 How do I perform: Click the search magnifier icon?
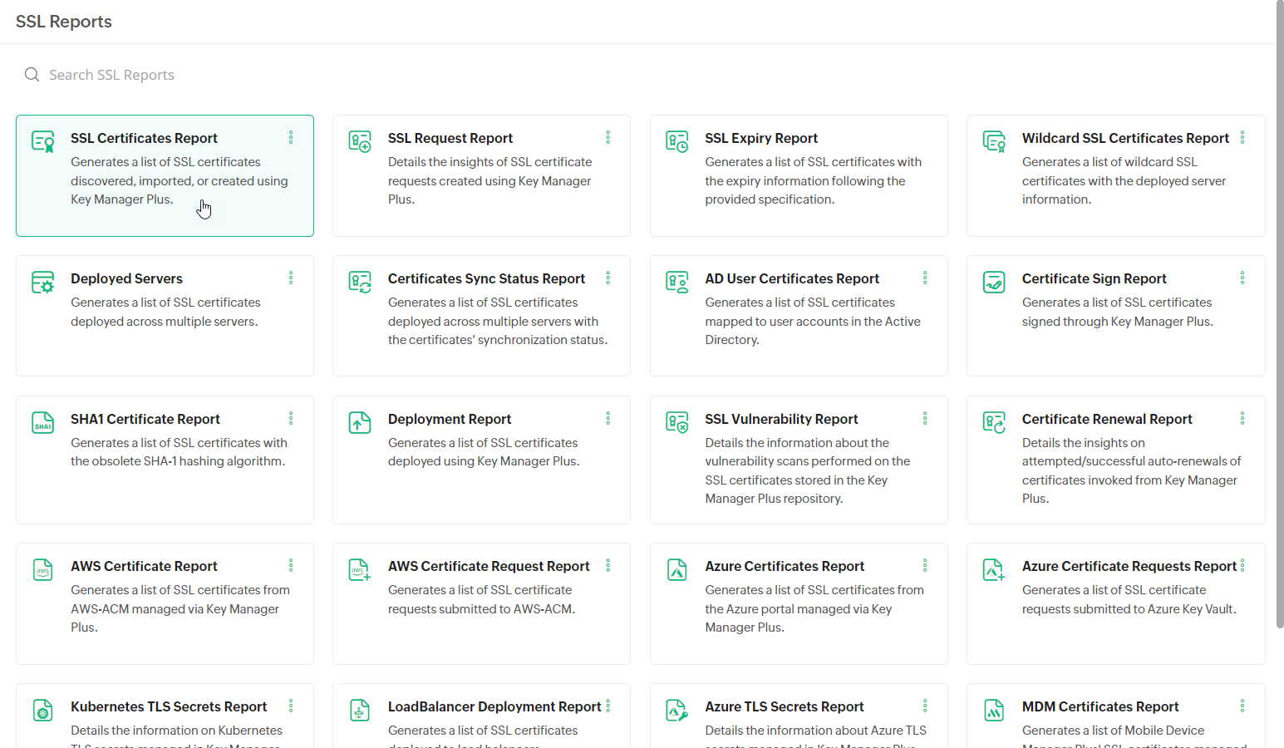pyautogui.click(x=32, y=75)
